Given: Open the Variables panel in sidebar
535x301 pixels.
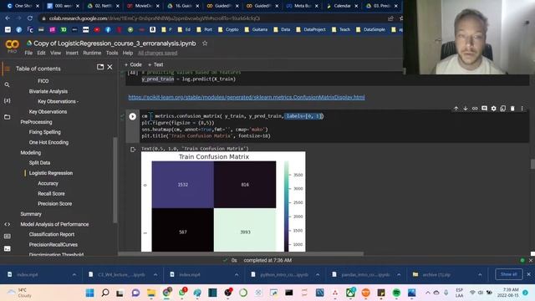Looking at the screenshot, I should point(7,100).
